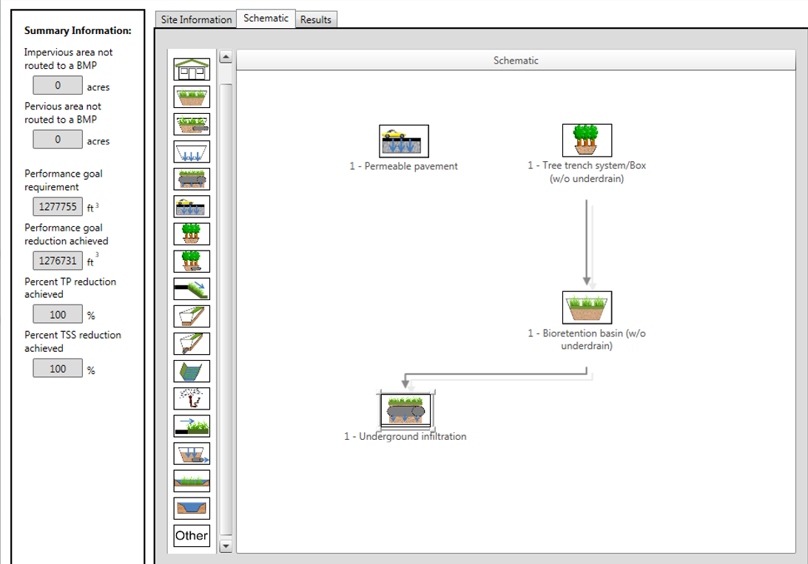Choose the sand filter BMP icon
808x564 pixels.
[191, 452]
